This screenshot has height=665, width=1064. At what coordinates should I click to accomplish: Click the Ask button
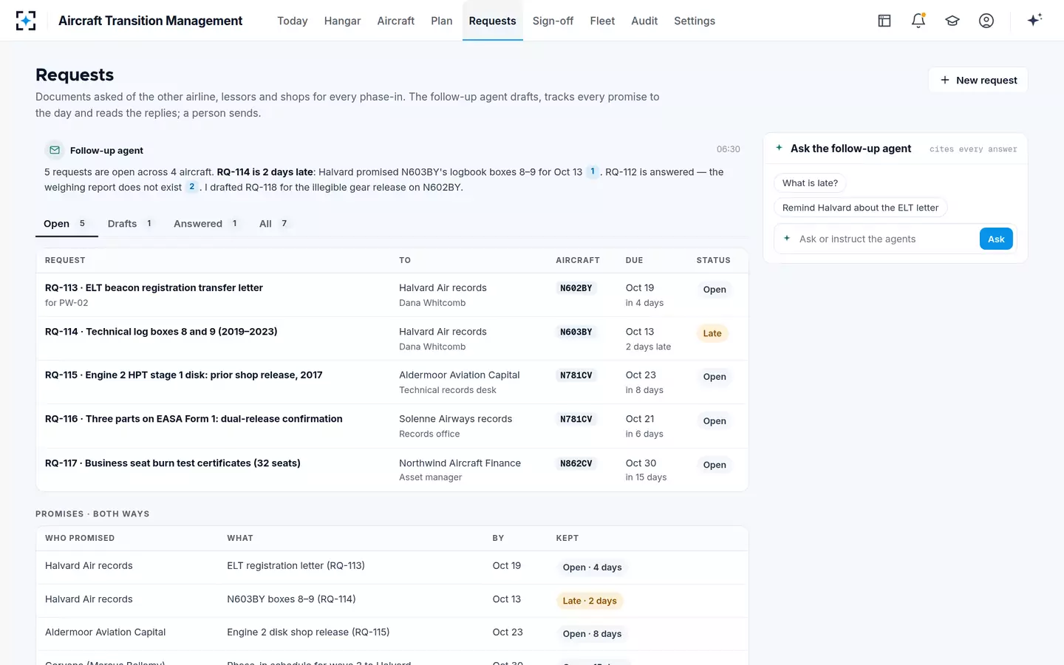996,239
